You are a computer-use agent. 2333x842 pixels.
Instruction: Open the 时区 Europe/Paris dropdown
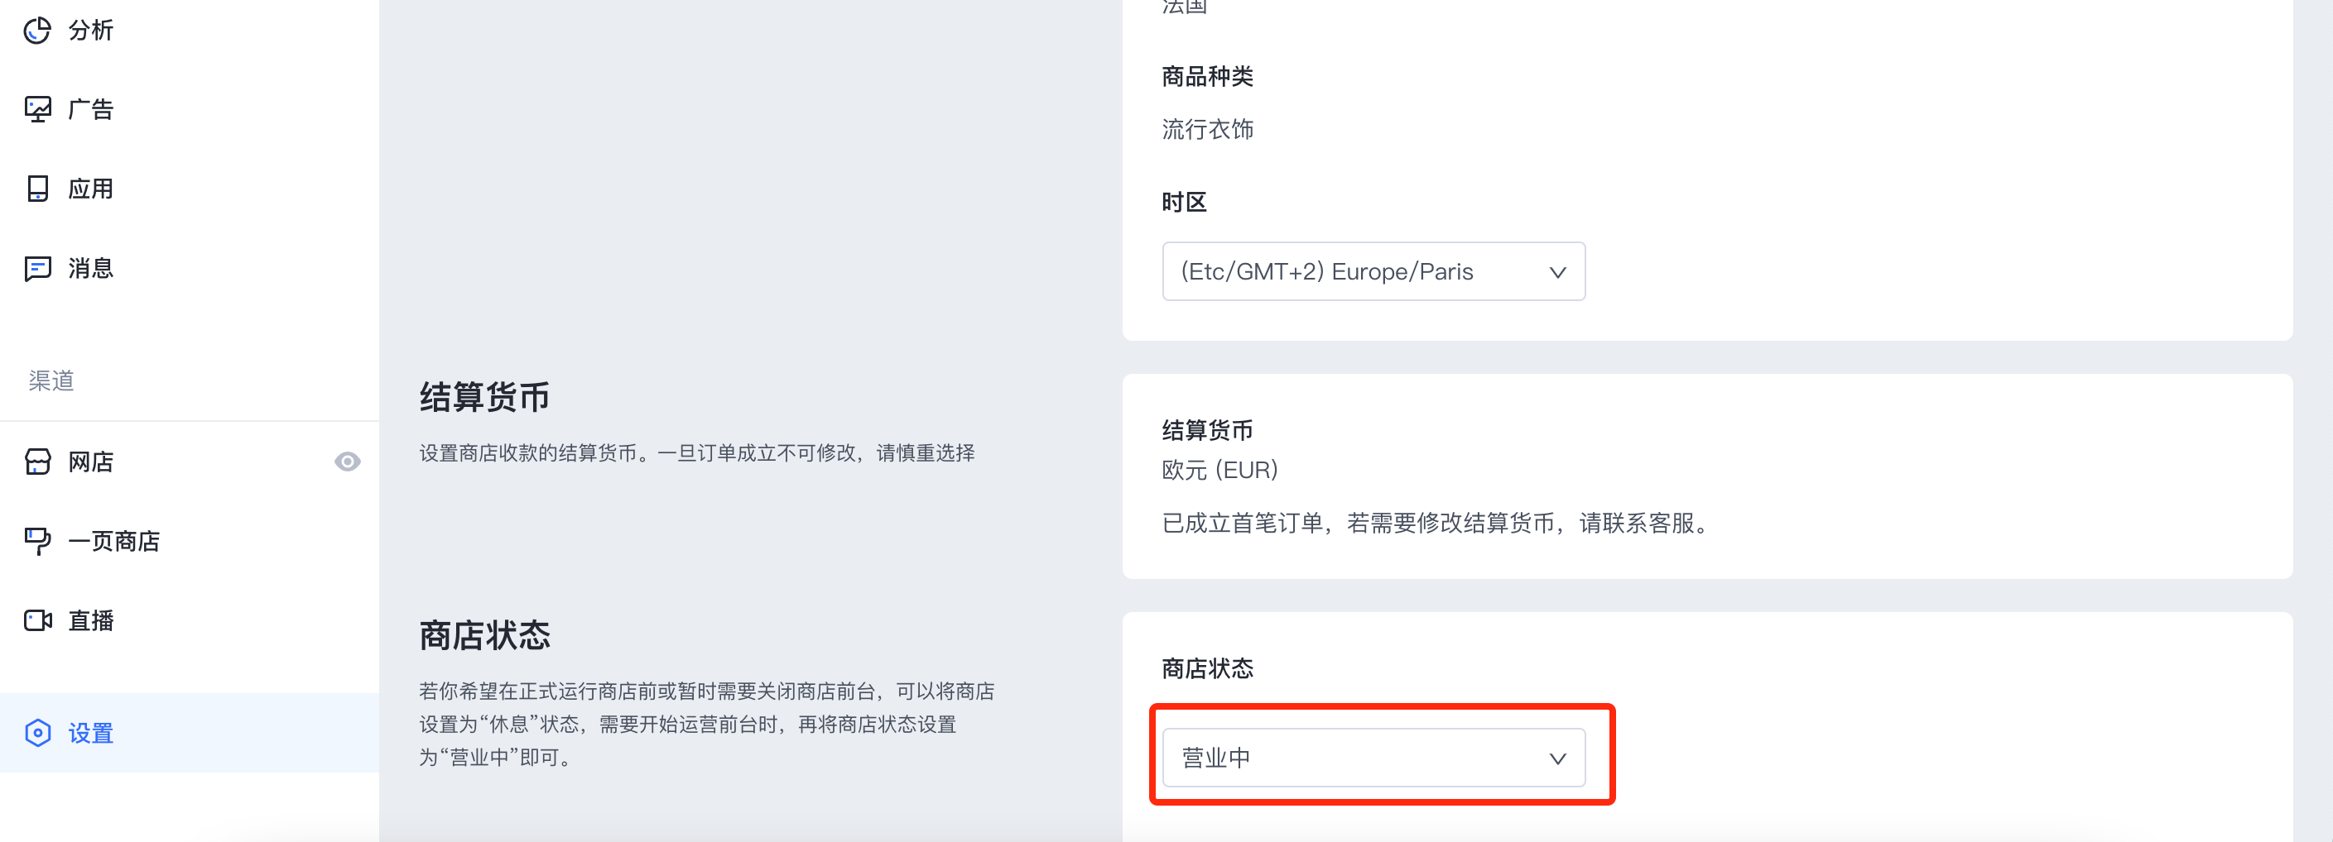pos(1372,271)
